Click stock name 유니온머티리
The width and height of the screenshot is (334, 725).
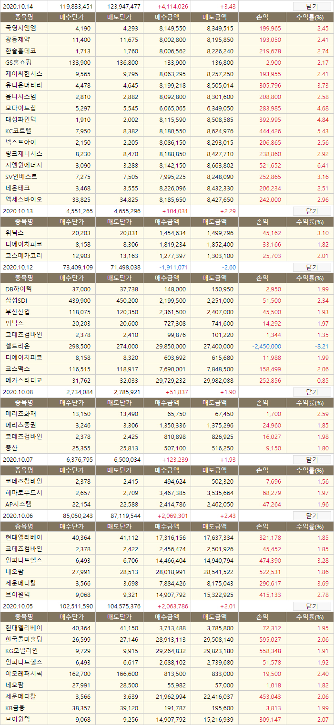24,85
